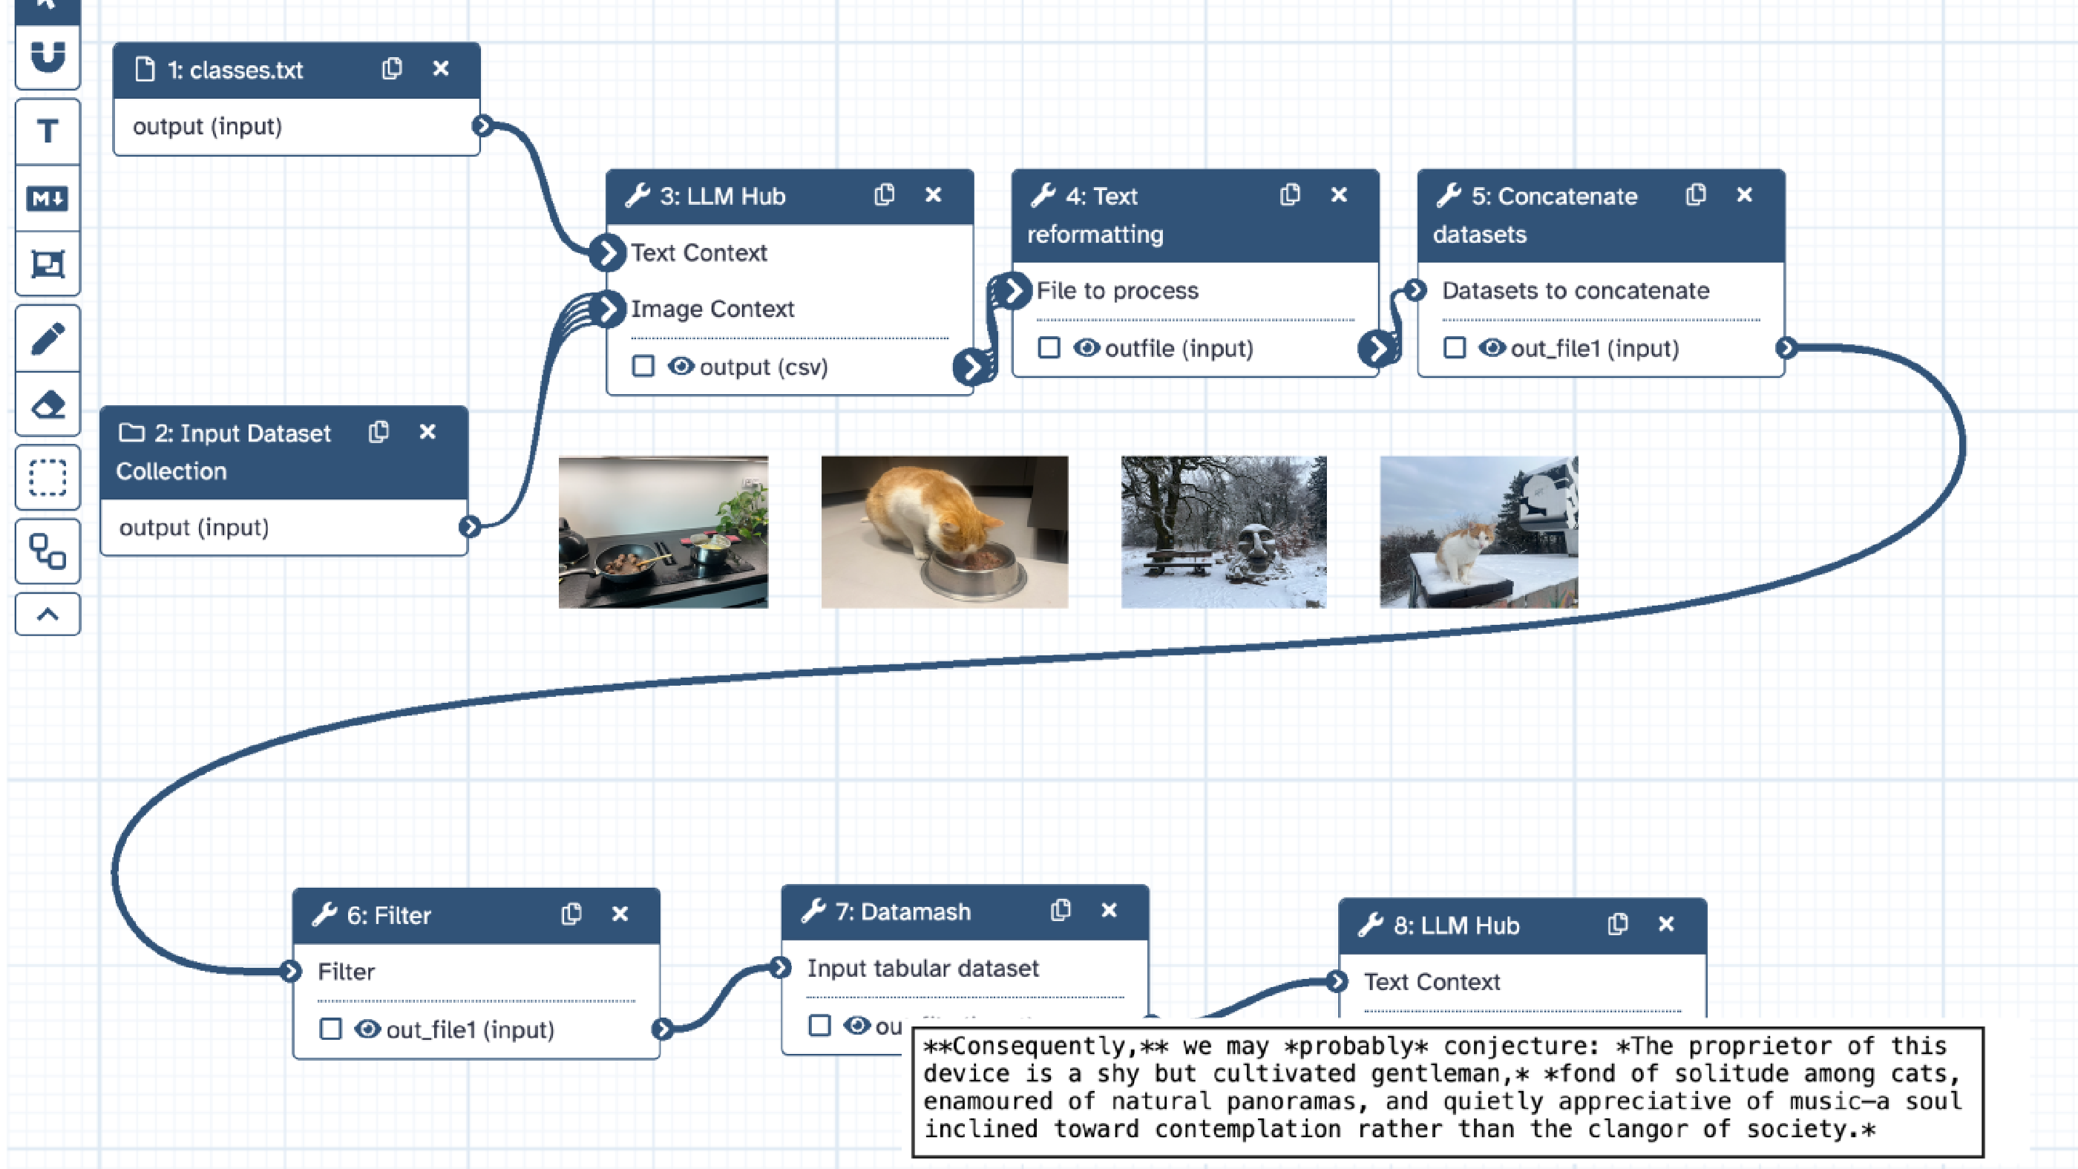
Task: Select the freehand pen tool
Action: [x=47, y=339]
